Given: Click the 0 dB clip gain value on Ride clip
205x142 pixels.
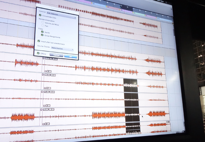Looking at the screenshot, I should tap(49, 71).
